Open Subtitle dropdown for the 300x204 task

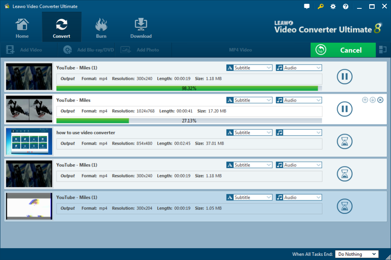249,197
